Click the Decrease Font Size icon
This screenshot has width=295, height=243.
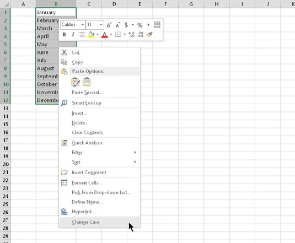(x=118, y=25)
